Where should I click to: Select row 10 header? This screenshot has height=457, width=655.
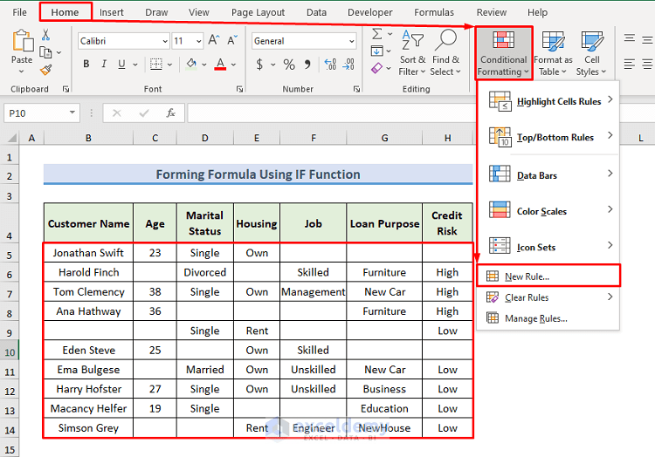10,352
